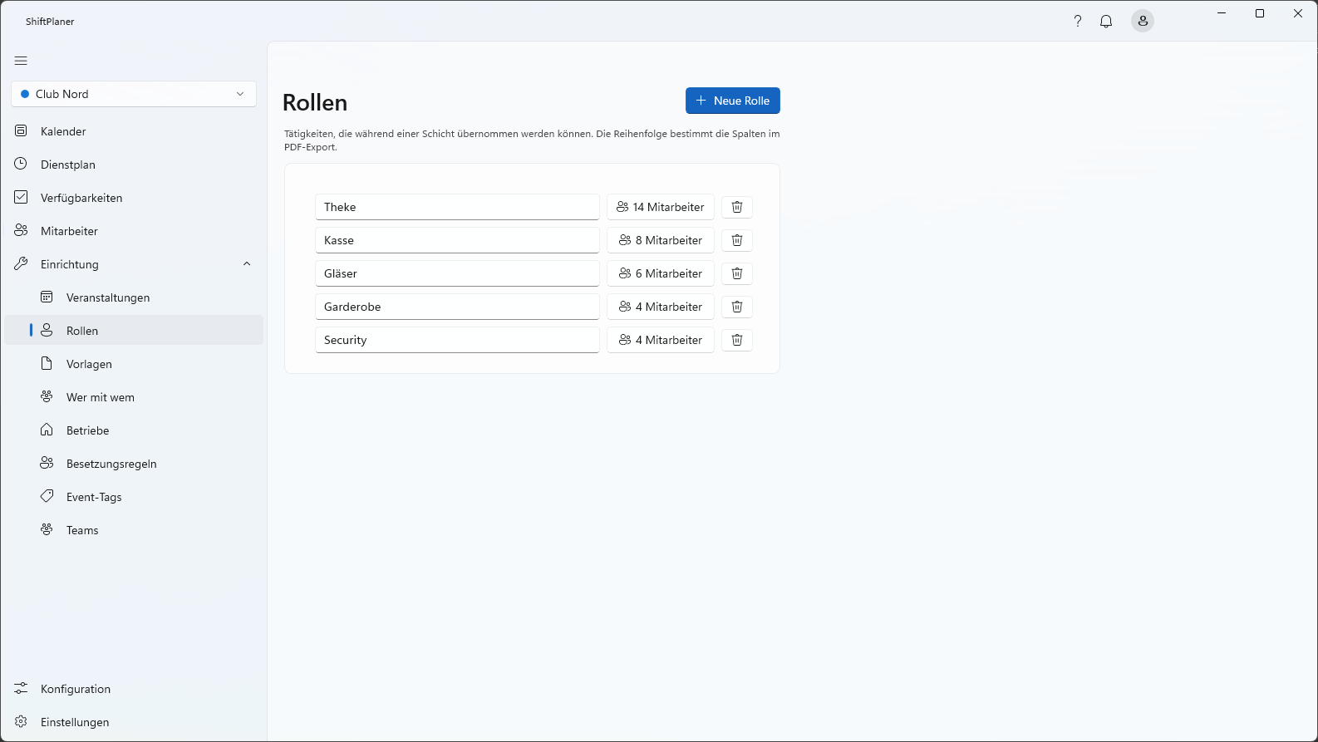Click the Einstellungen gear icon
The height and width of the screenshot is (742, 1318).
click(22, 722)
